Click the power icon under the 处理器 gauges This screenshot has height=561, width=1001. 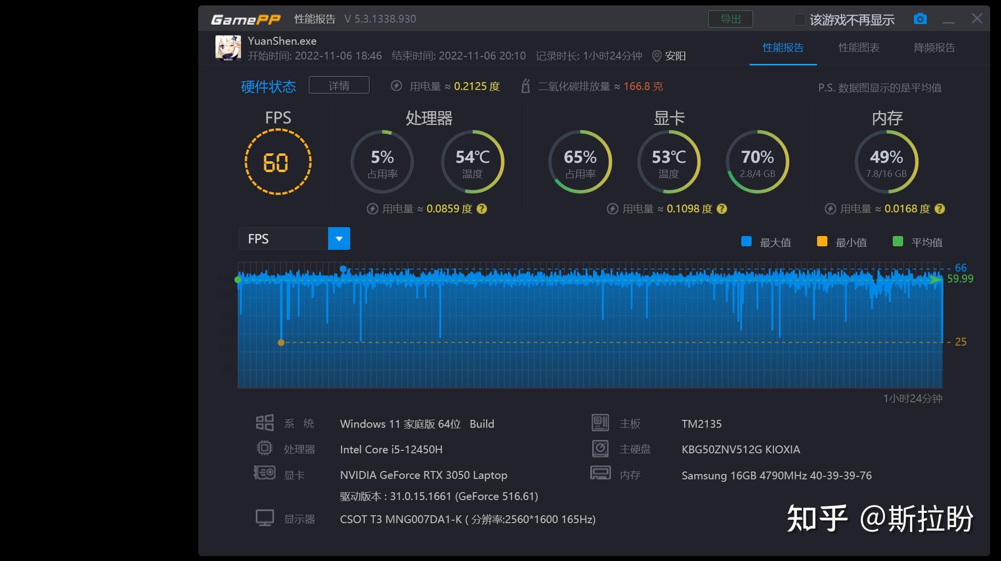372,208
